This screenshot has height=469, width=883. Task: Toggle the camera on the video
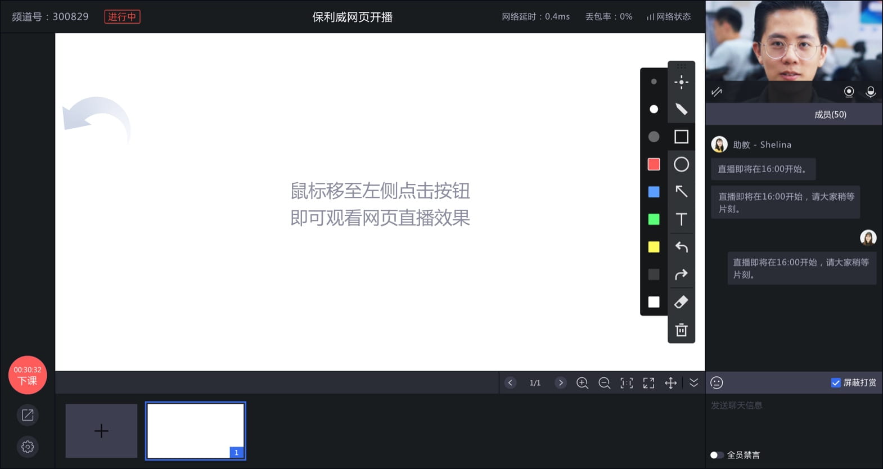[849, 92]
